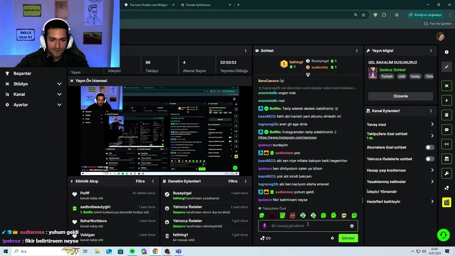455x256 pixels.
Task: Open Etkinlik Akışı panel three-dot menu
Action: (153, 181)
